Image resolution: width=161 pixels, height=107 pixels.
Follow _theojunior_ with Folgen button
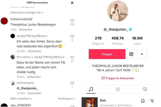coord(107,54)
